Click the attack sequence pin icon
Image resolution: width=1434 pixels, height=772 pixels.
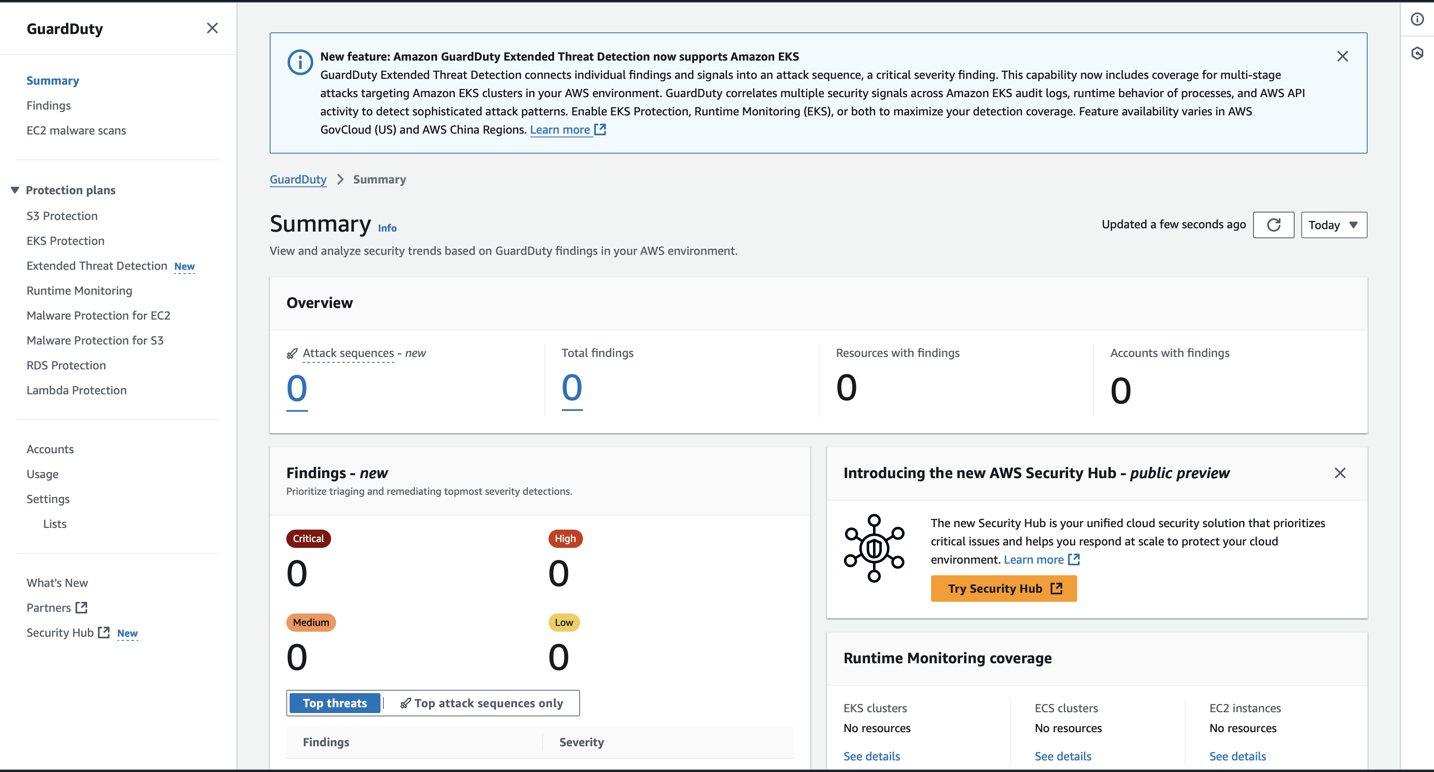click(x=291, y=353)
